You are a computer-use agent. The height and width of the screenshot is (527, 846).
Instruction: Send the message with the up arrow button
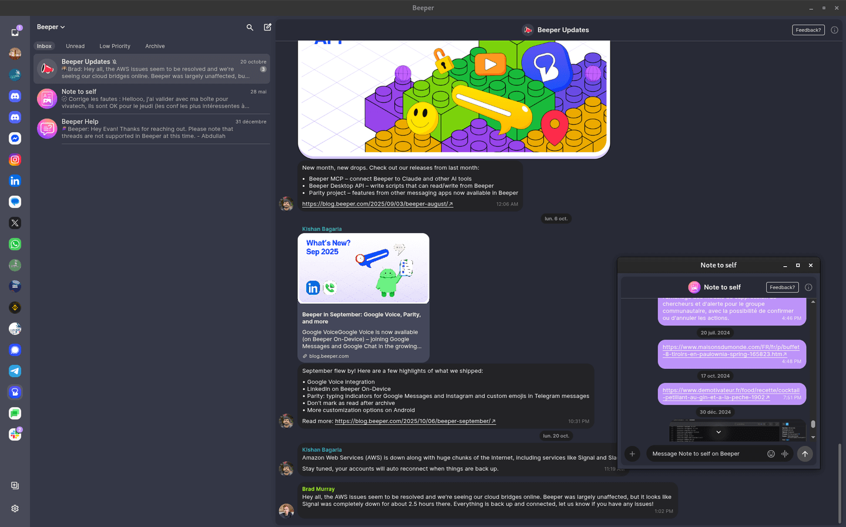pyautogui.click(x=805, y=454)
